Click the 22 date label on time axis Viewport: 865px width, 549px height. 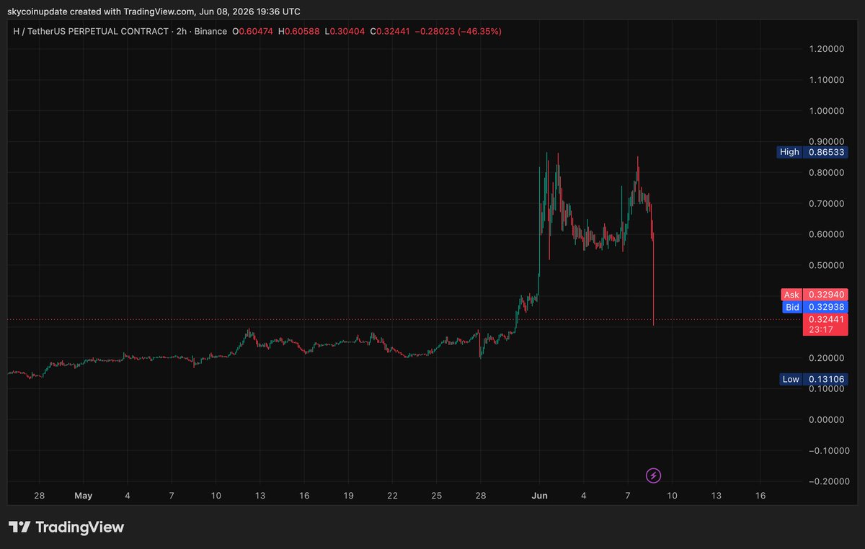(393, 496)
